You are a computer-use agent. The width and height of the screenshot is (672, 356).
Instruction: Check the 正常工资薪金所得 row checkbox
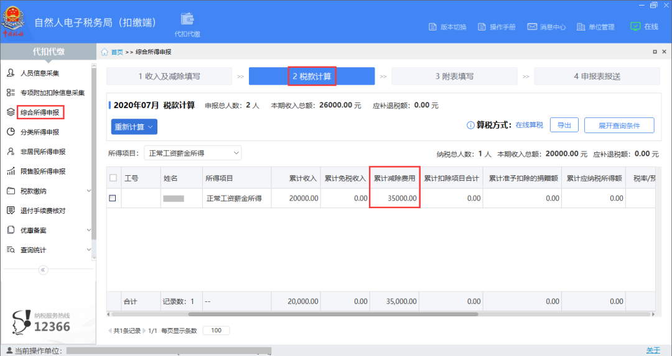(x=112, y=198)
